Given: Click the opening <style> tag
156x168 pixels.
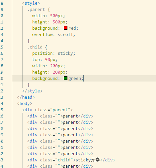Looking at the screenshot, I should click(x=31, y=3).
